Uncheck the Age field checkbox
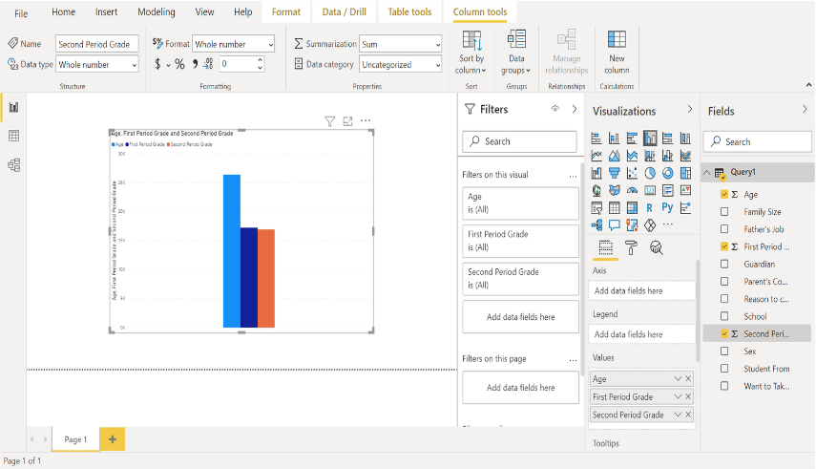816x469 pixels. click(724, 194)
